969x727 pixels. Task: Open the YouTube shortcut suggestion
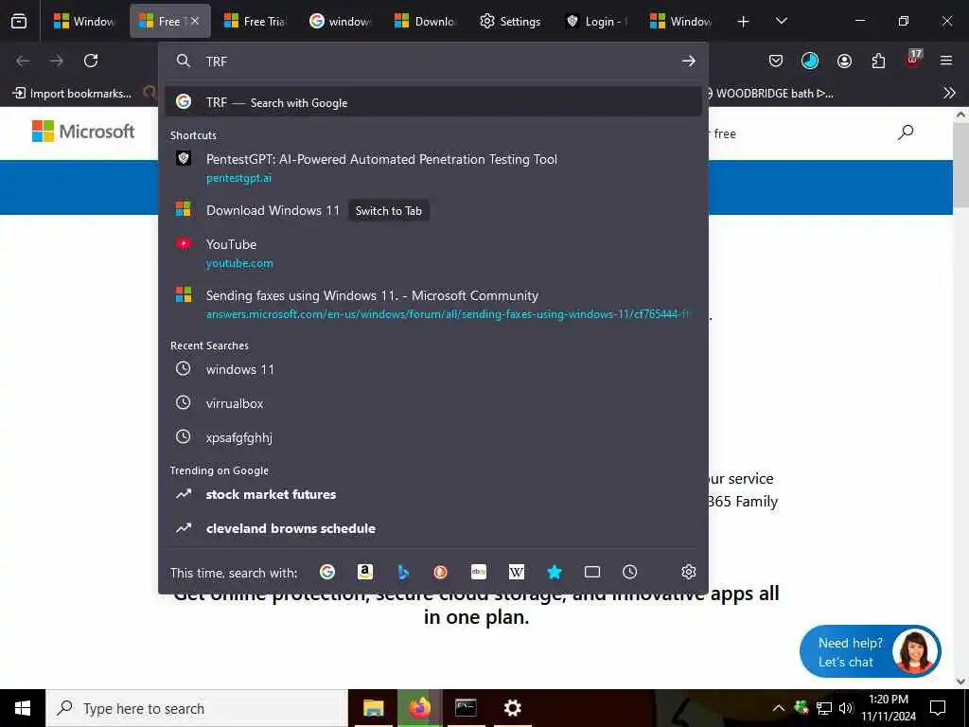[432, 253]
